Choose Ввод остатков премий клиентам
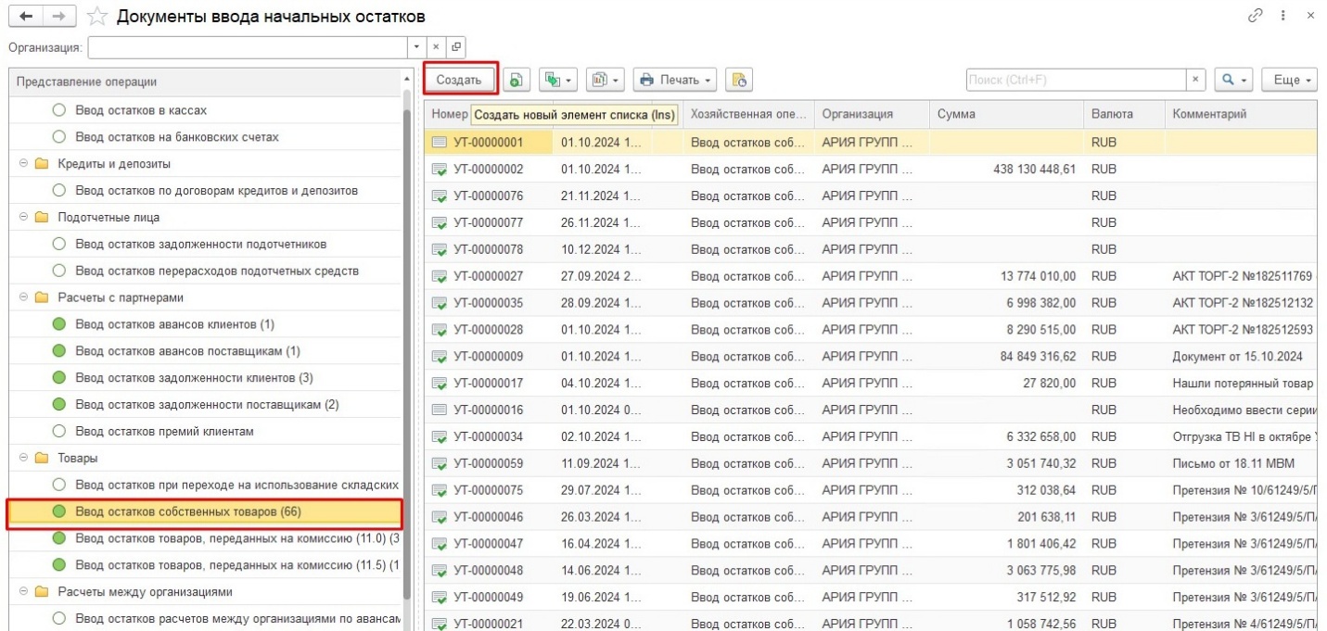Image resolution: width=1327 pixels, height=631 pixels. pos(164,431)
